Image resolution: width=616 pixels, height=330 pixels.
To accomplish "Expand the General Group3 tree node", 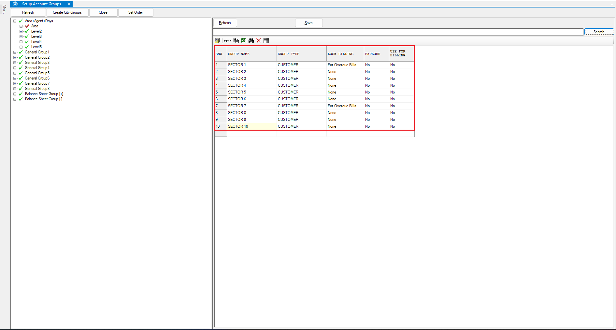I will [15, 63].
